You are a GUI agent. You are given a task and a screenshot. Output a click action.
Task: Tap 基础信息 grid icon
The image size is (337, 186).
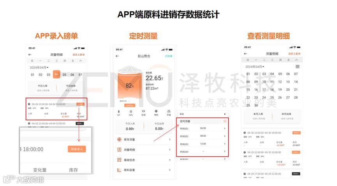point(119,160)
